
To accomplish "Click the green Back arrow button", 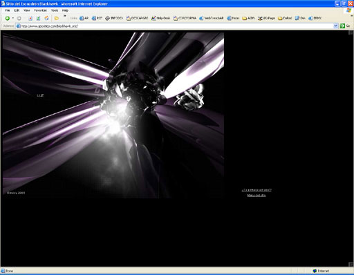I will (8, 18).
